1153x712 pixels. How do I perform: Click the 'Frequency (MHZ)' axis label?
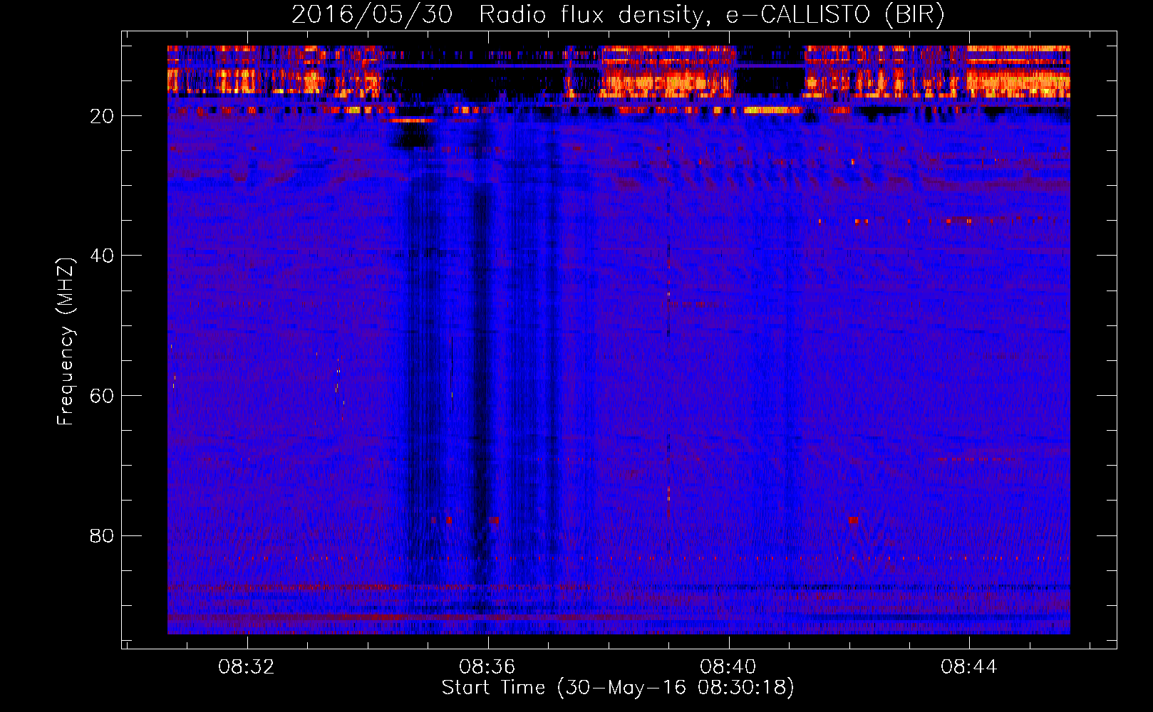(x=65, y=342)
